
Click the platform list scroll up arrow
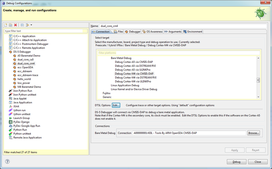click(x=258, y=58)
